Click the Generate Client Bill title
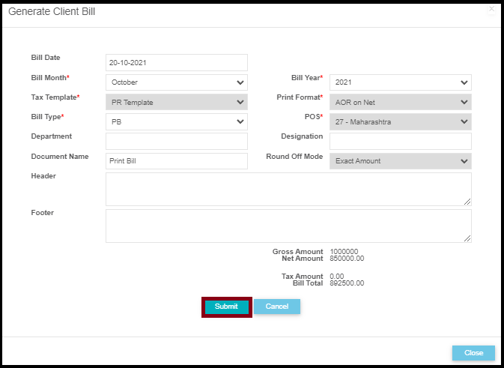Viewport: 504px width, 368px height. click(52, 11)
